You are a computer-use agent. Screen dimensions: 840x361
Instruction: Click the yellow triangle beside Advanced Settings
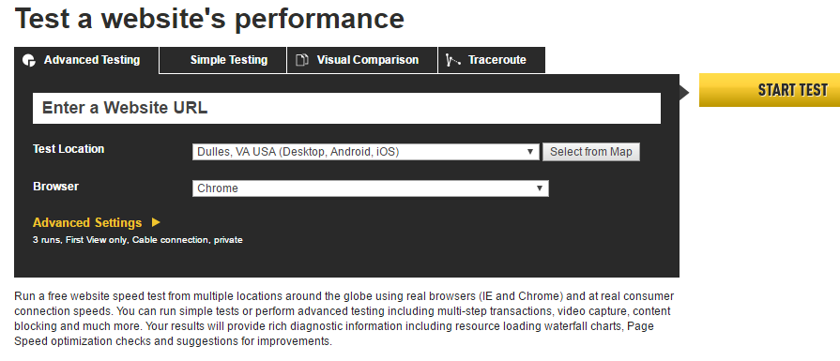click(156, 222)
